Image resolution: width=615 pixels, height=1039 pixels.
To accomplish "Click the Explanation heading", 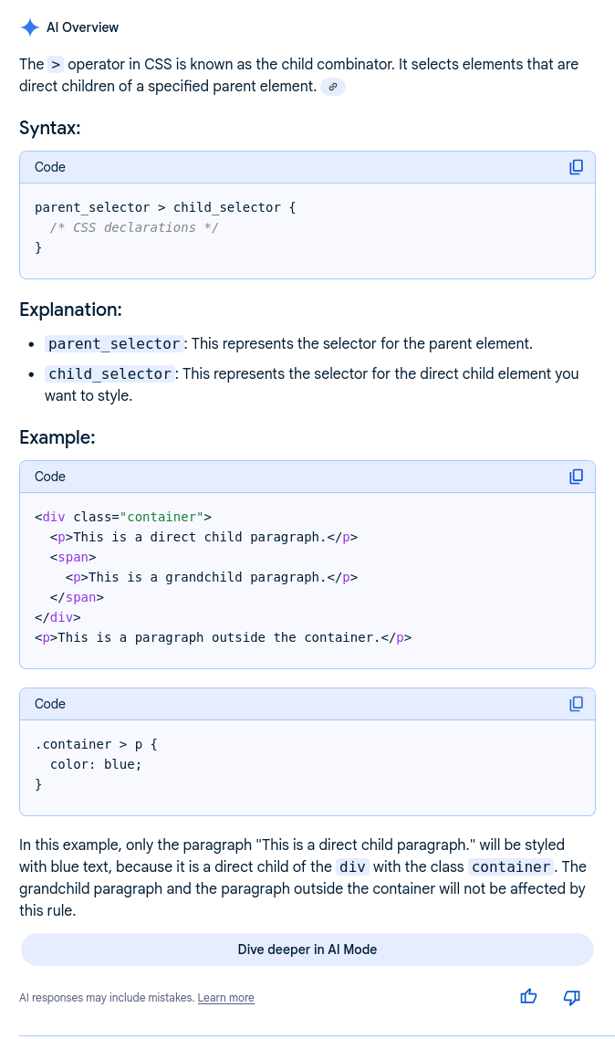I will (x=70, y=310).
